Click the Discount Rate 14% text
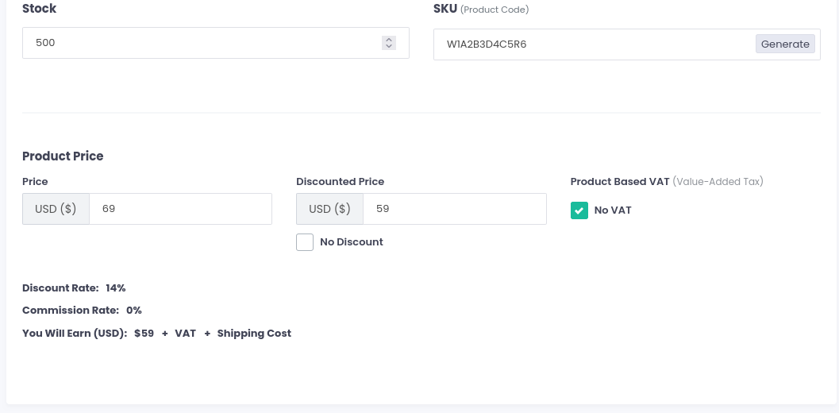Image resolution: width=839 pixels, height=413 pixels. pyautogui.click(x=74, y=288)
